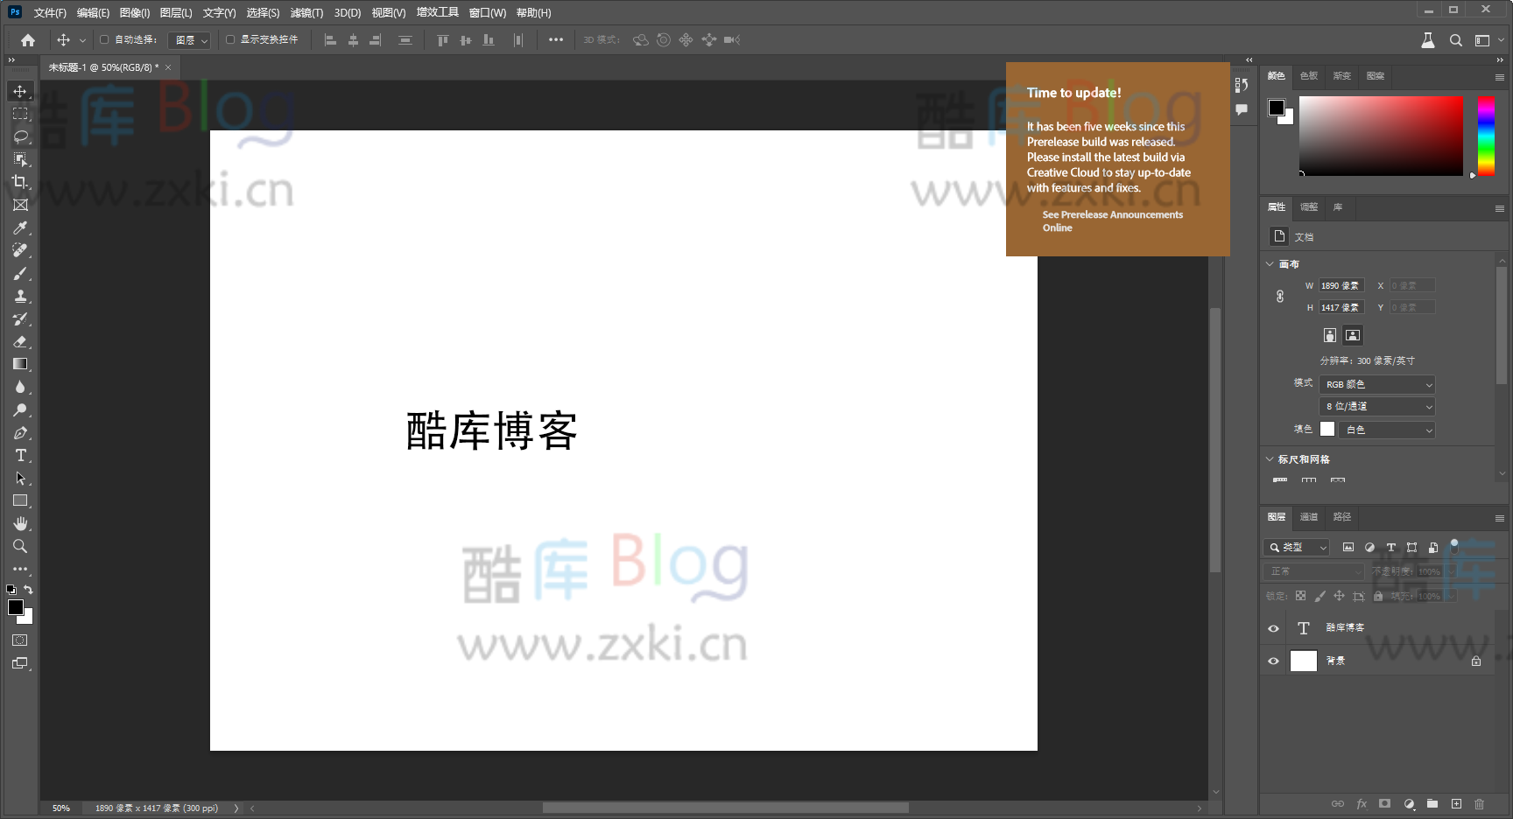This screenshot has width=1513, height=819.
Task: Click the horizontal canvas scrollbar
Action: (727, 808)
